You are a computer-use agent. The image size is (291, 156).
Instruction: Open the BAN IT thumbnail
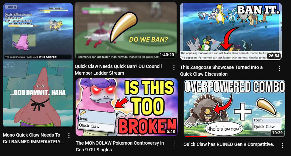coord(231,31)
